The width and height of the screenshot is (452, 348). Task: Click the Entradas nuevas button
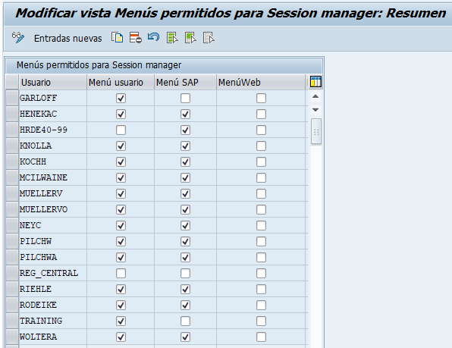click(67, 39)
